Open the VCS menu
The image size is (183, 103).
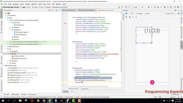pyautogui.click(x=53, y=4)
